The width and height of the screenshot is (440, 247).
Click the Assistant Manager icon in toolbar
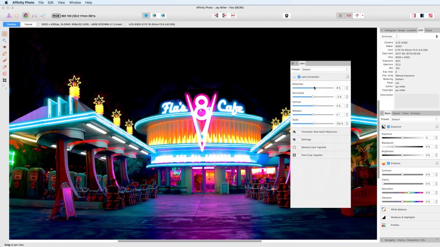(286, 16)
